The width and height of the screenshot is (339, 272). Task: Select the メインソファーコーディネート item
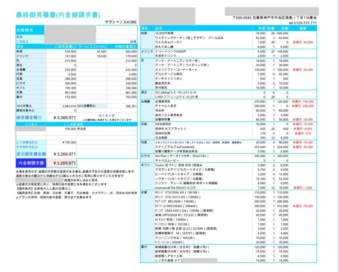pyautogui.click(x=176, y=70)
